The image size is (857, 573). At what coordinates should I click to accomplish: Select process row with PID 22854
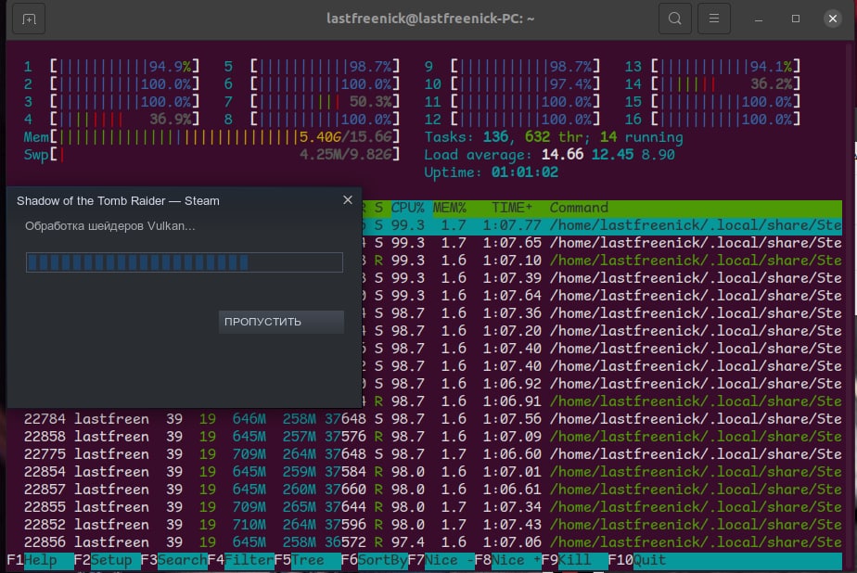pos(432,472)
